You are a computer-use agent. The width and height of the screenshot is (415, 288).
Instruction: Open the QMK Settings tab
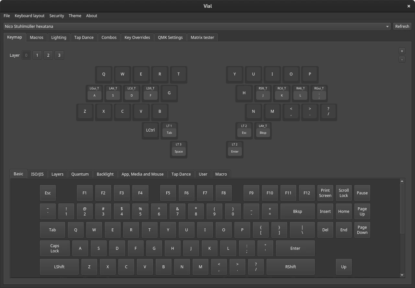(170, 37)
